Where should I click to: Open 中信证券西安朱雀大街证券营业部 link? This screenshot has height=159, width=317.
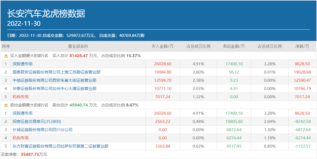(54, 80)
